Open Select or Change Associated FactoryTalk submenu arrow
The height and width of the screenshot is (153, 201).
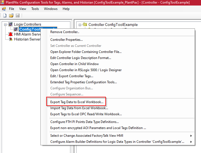[191, 136]
